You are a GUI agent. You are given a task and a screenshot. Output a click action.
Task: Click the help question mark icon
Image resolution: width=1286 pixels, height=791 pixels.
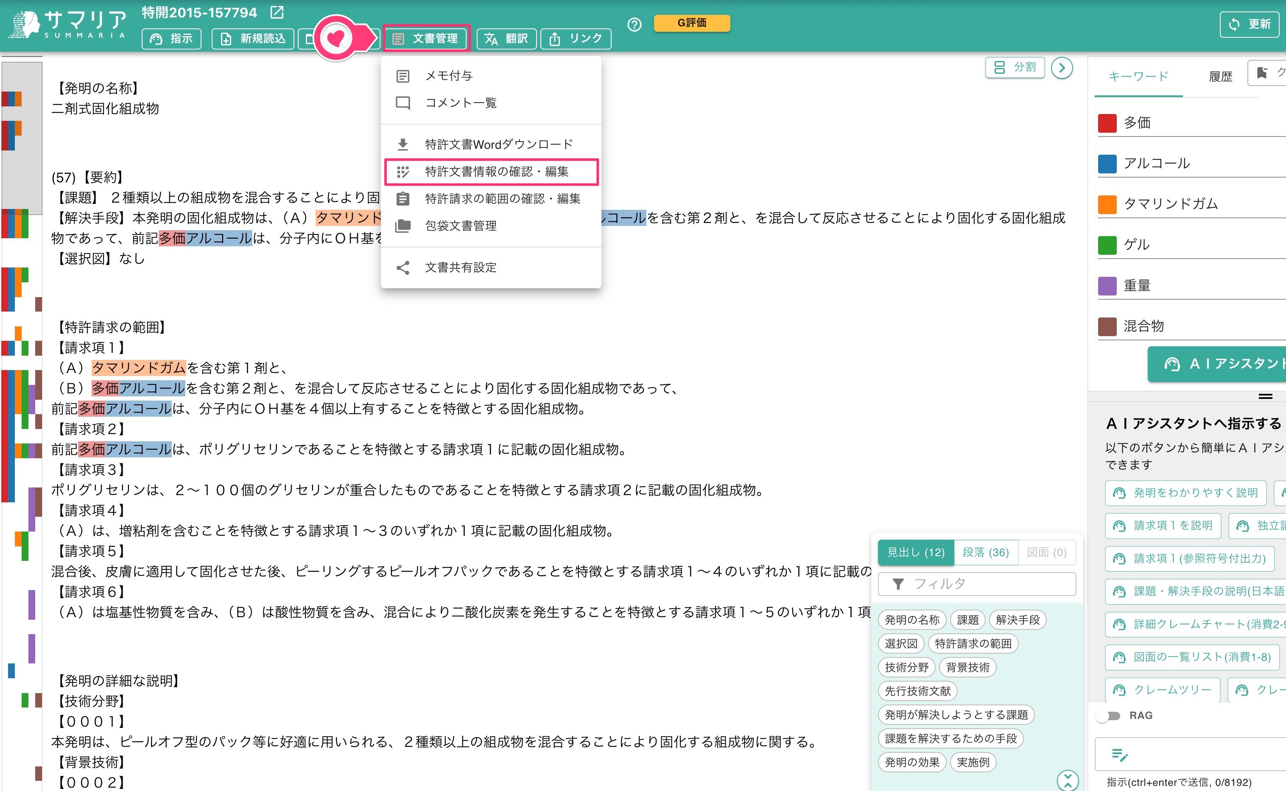(634, 24)
